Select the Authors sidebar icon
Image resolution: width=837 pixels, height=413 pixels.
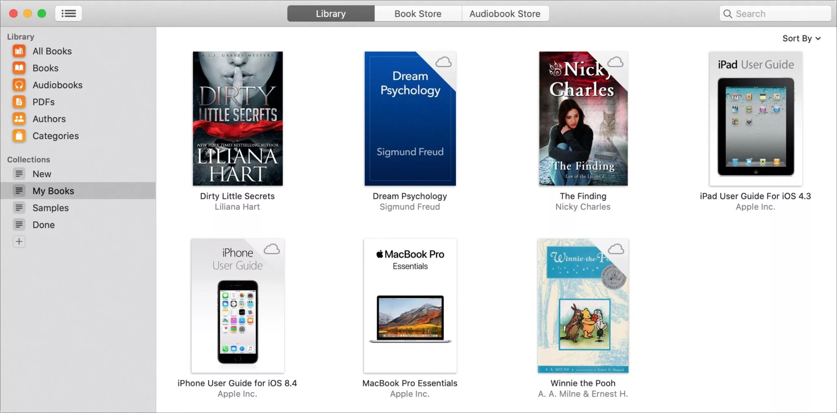pyautogui.click(x=18, y=119)
